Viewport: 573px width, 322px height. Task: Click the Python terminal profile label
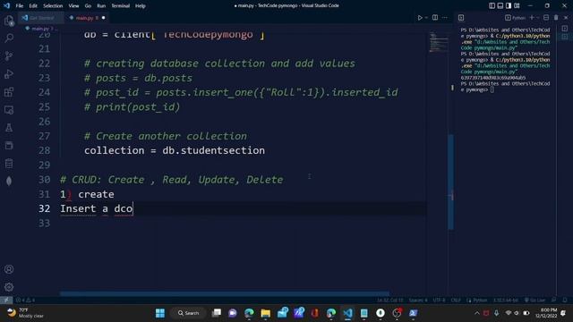pyautogui.click(x=516, y=18)
